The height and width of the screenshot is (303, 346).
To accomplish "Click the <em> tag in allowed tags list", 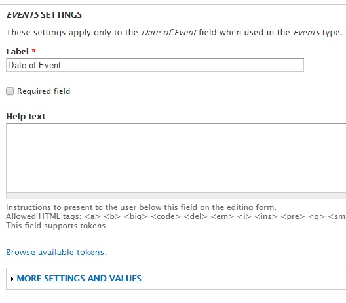I will coord(222,216).
